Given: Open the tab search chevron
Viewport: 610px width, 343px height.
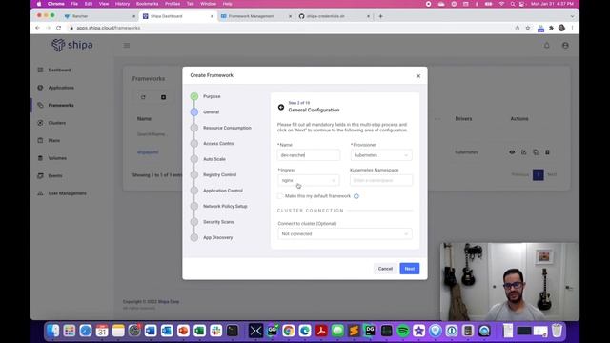Looking at the screenshot, I should pos(572,16).
